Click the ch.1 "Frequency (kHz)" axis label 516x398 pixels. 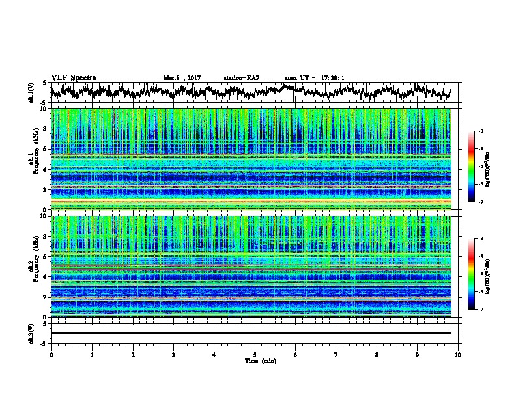(x=36, y=151)
